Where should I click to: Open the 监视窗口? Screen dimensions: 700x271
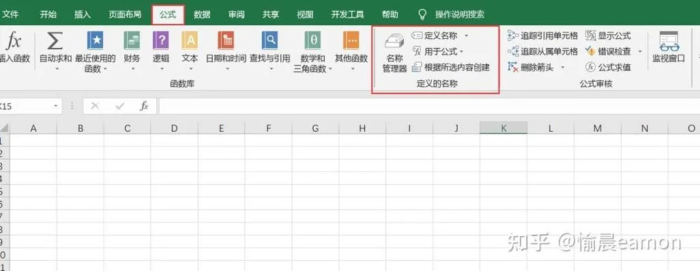click(669, 47)
